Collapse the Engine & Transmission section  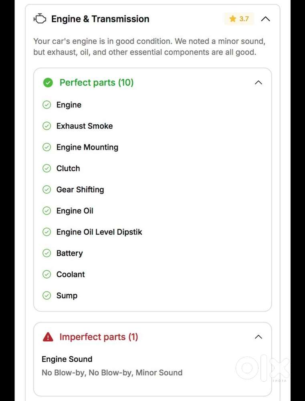point(265,19)
